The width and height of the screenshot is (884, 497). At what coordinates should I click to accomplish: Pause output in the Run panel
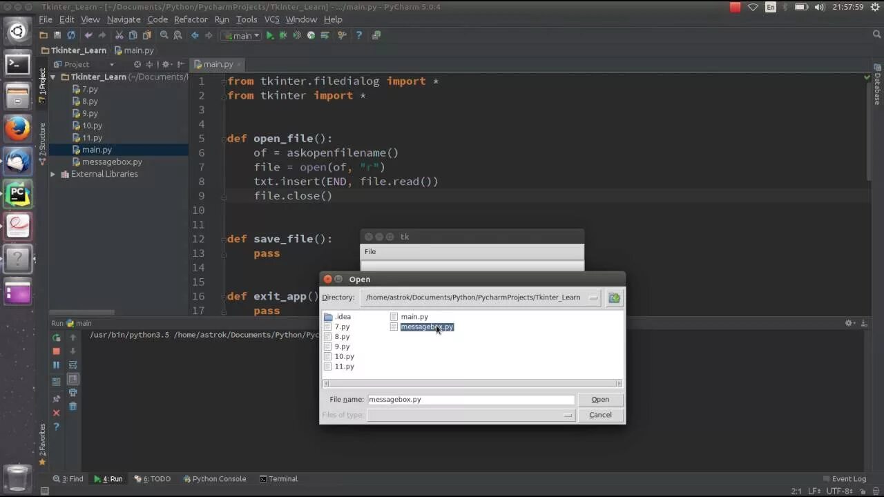(57, 365)
